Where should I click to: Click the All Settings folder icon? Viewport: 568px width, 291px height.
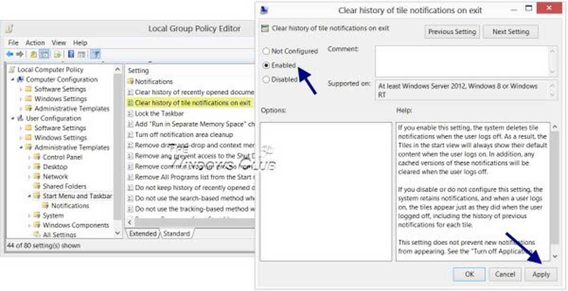(36, 234)
